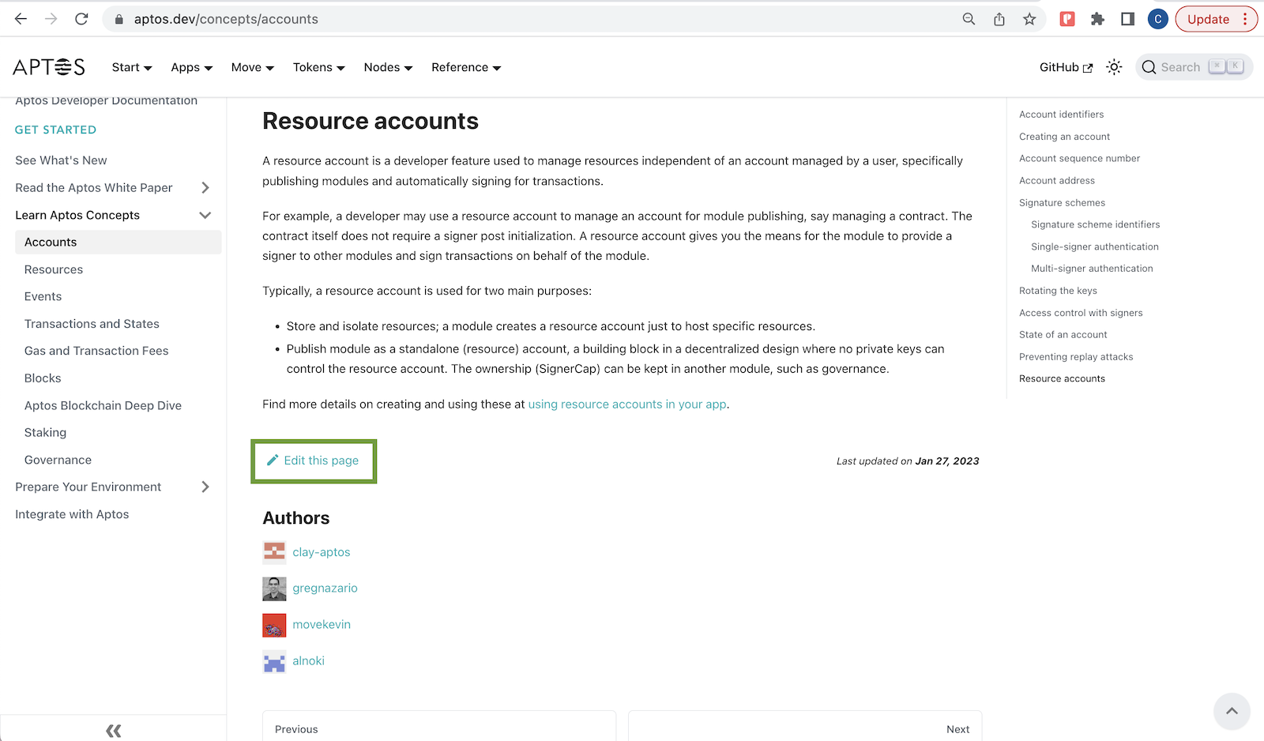1264x741 pixels.
Task: Bookmark page with star icon
Action: [x=1029, y=19]
